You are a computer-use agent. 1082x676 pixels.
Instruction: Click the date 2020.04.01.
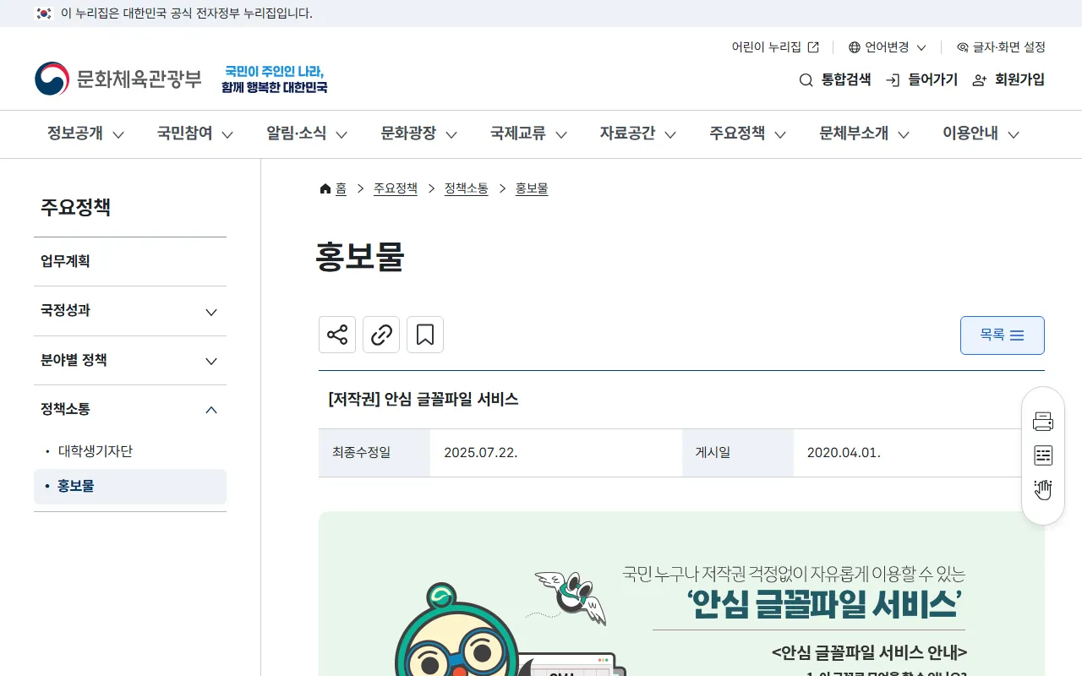tap(844, 453)
